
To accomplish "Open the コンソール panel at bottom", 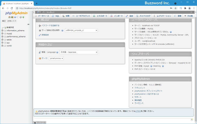I will (40, 122).
